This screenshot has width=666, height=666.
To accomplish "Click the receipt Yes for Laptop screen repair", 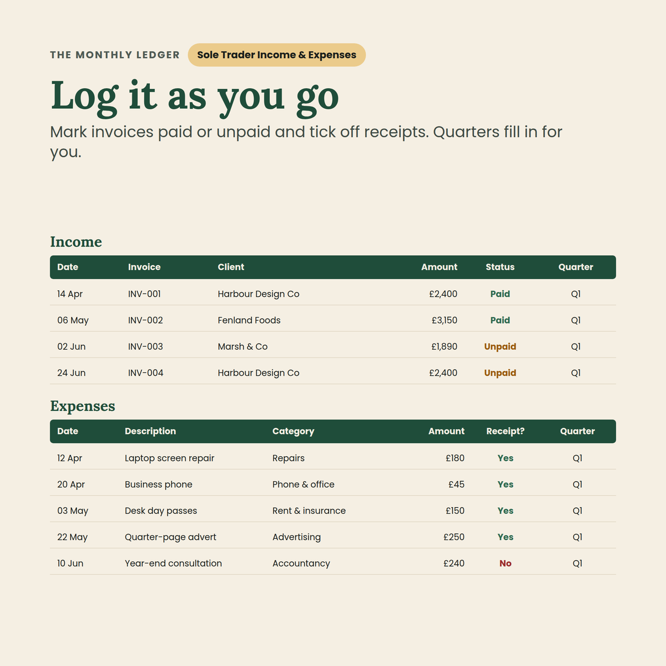I will coord(506,458).
